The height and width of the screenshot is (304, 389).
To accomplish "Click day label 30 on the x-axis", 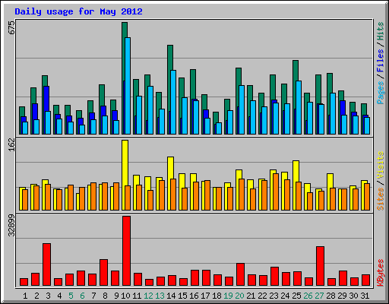I will point(353,296).
